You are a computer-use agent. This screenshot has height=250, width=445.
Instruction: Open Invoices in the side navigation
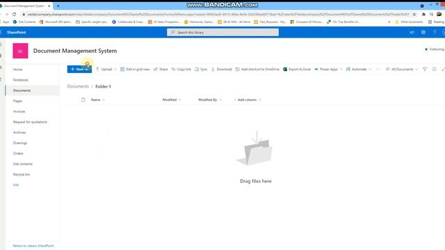coord(19,111)
